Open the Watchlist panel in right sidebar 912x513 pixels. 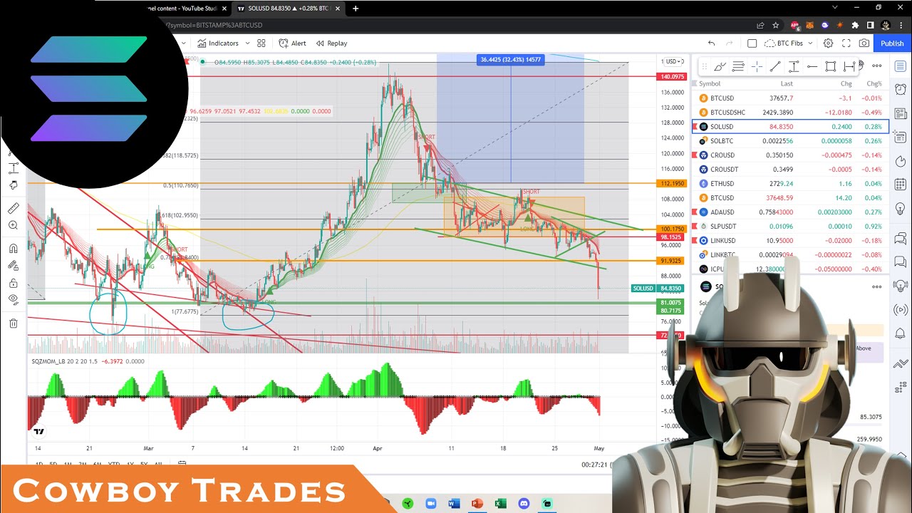(x=900, y=66)
